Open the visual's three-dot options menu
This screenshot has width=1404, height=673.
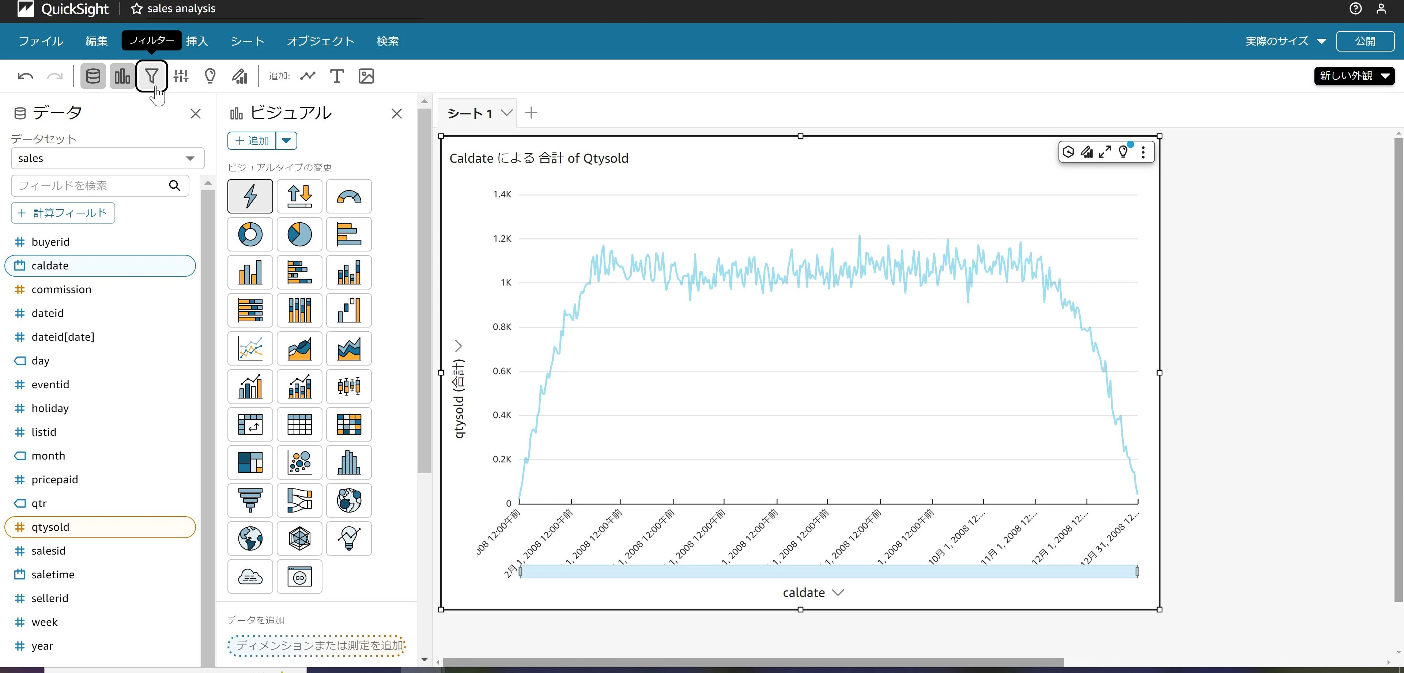click(x=1143, y=152)
